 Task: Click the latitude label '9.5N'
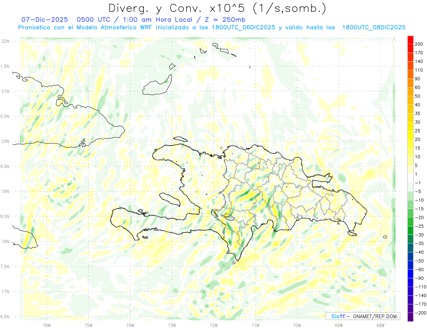pos(5,166)
